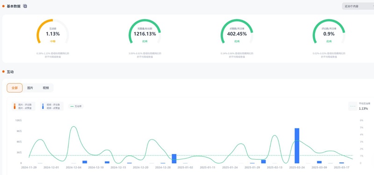Click the orange 互动率 1.13% gauge

(53, 31)
